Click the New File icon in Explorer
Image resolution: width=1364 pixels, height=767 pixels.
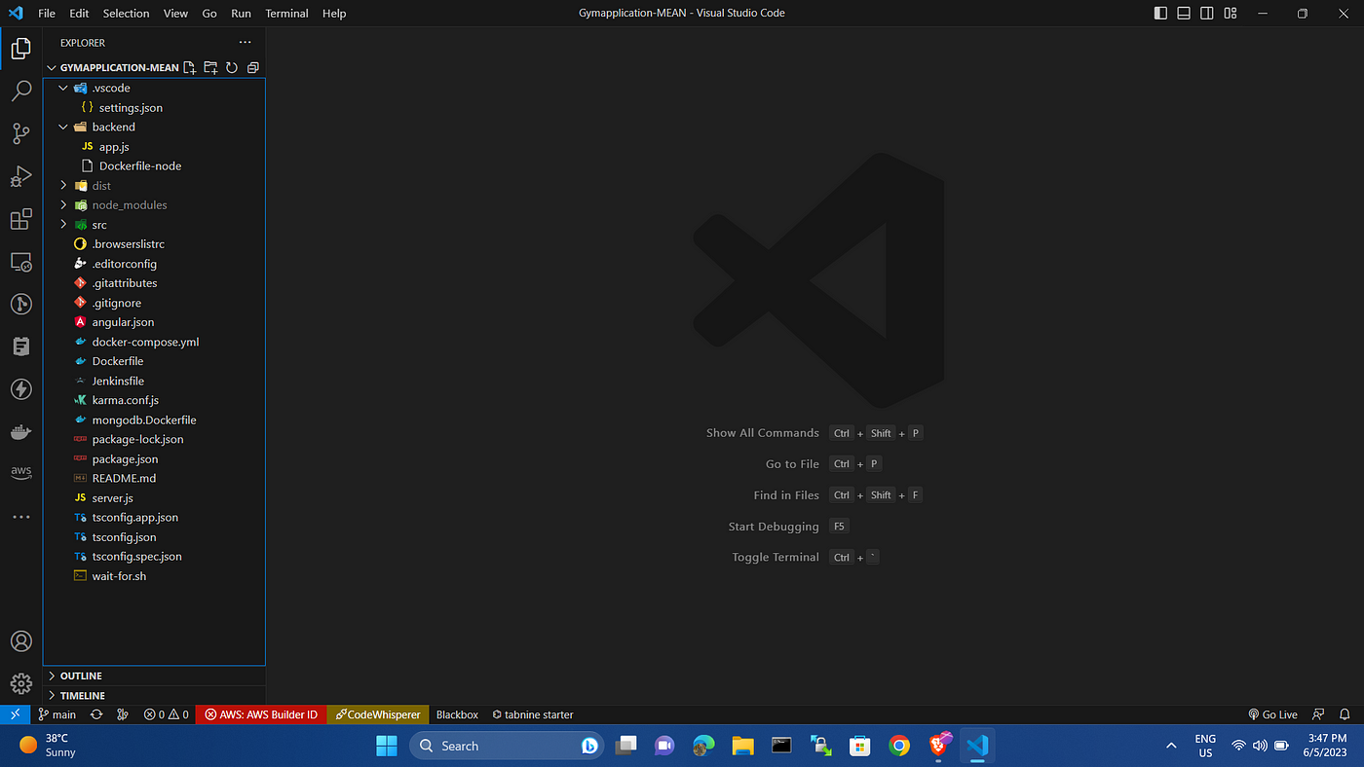click(x=190, y=68)
